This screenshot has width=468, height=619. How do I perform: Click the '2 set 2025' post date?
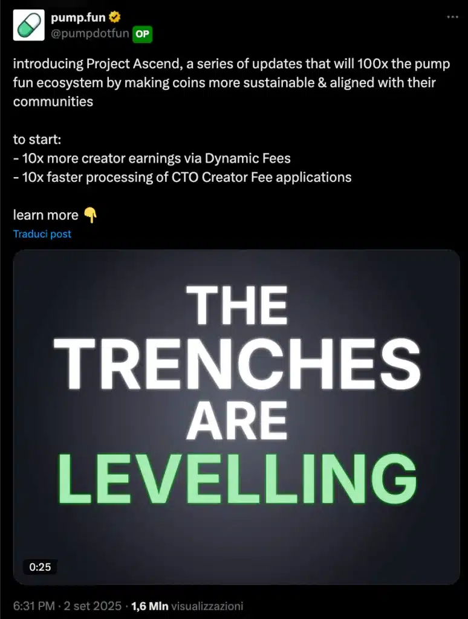click(x=93, y=606)
